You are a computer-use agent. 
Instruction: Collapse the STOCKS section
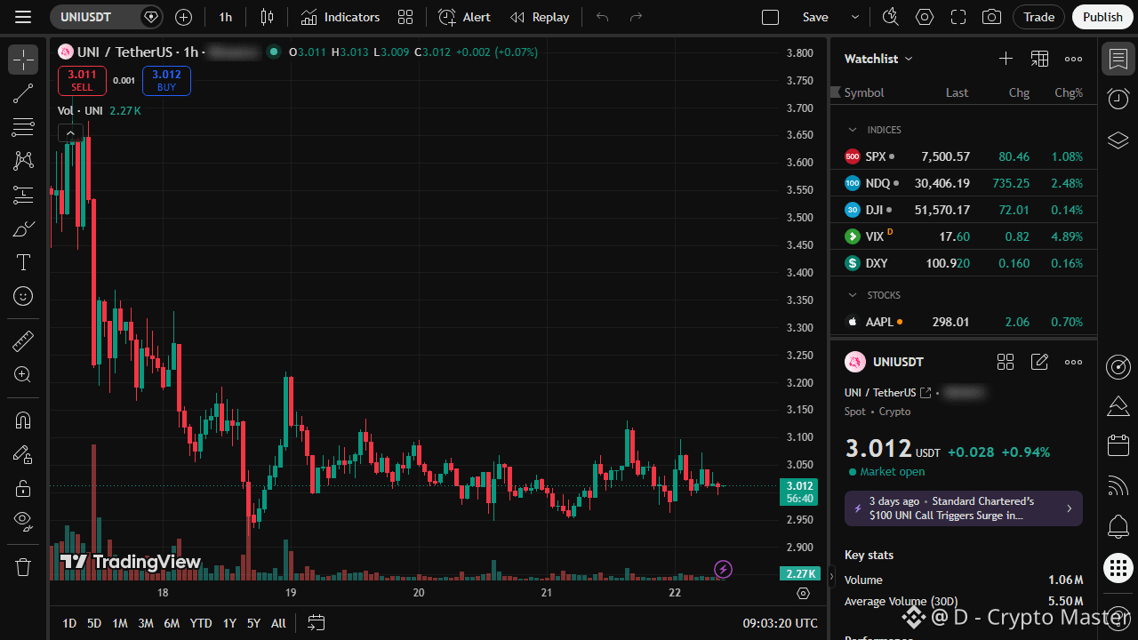pos(853,295)
